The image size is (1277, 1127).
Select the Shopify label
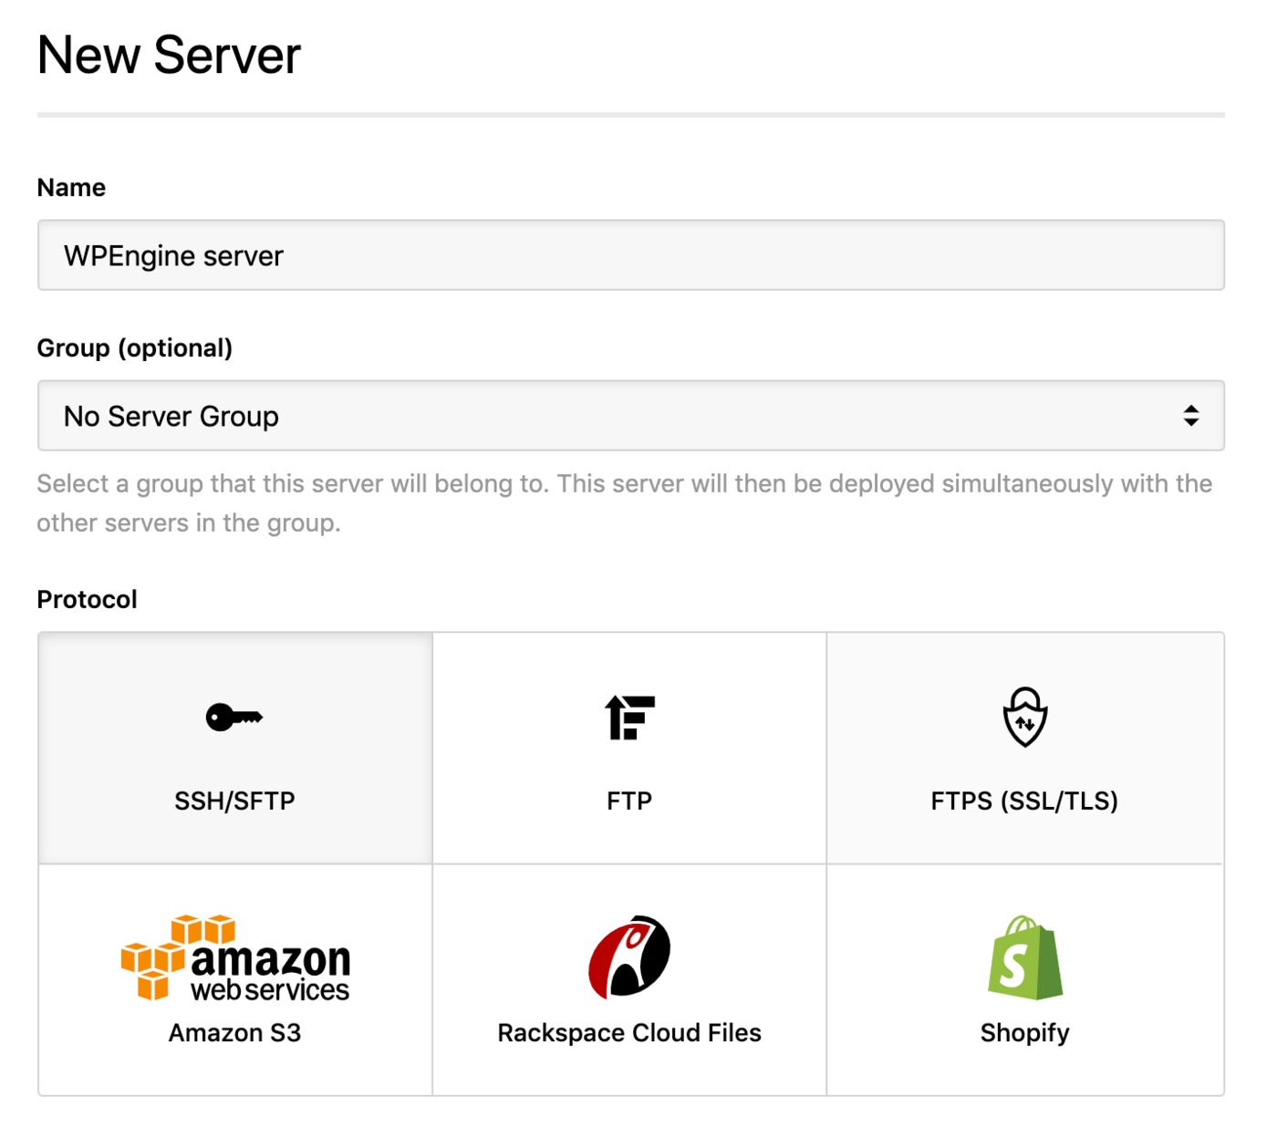click(1024, 1033)
